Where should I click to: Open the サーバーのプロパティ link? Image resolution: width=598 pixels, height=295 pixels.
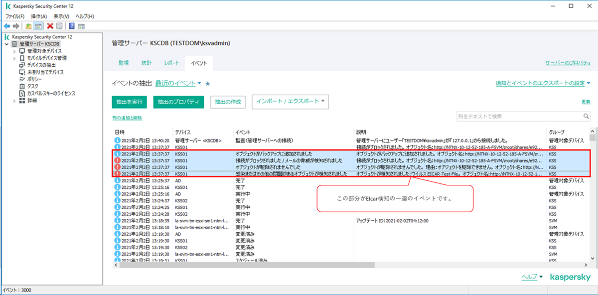pyautogui.click(x=568, y=63)
